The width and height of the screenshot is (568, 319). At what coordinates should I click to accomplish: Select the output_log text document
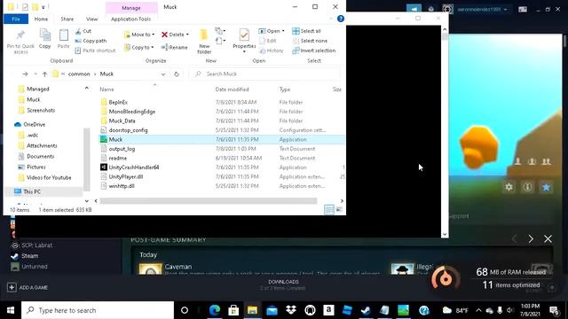pyautogui.click(x=122, y=149)
